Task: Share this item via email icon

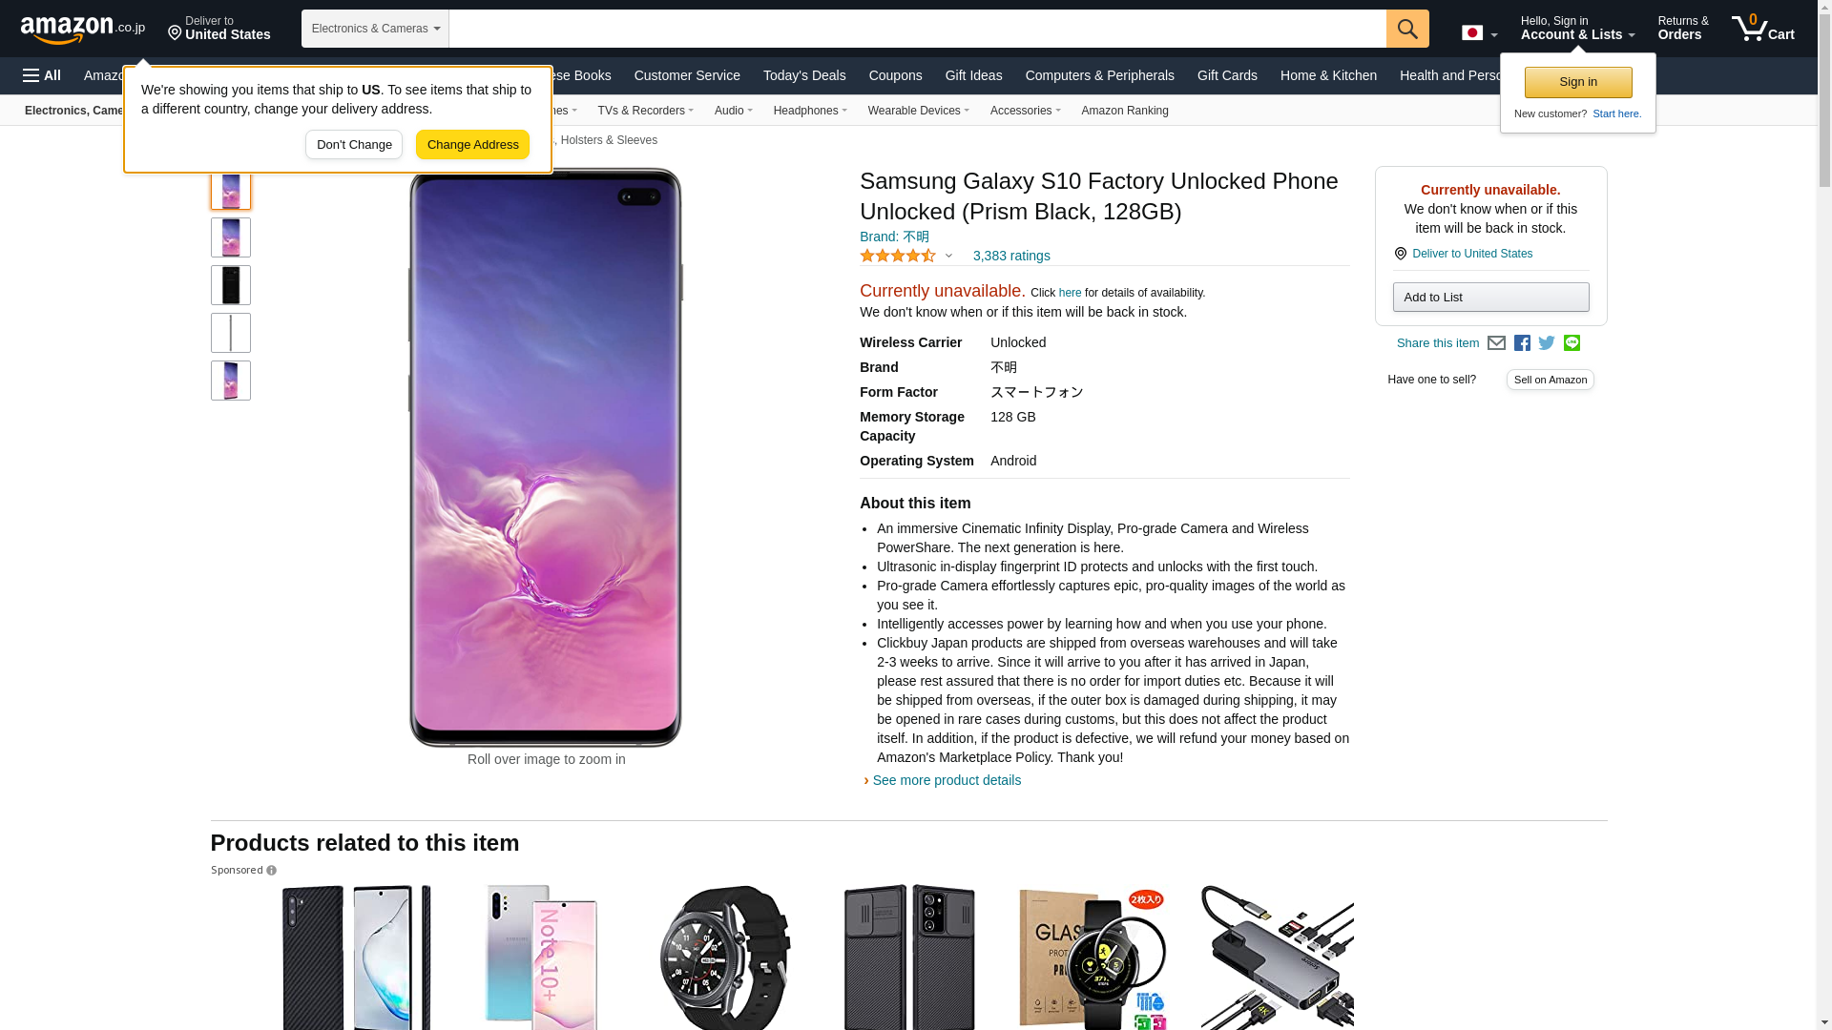Action: click(x=1496, y=343)
